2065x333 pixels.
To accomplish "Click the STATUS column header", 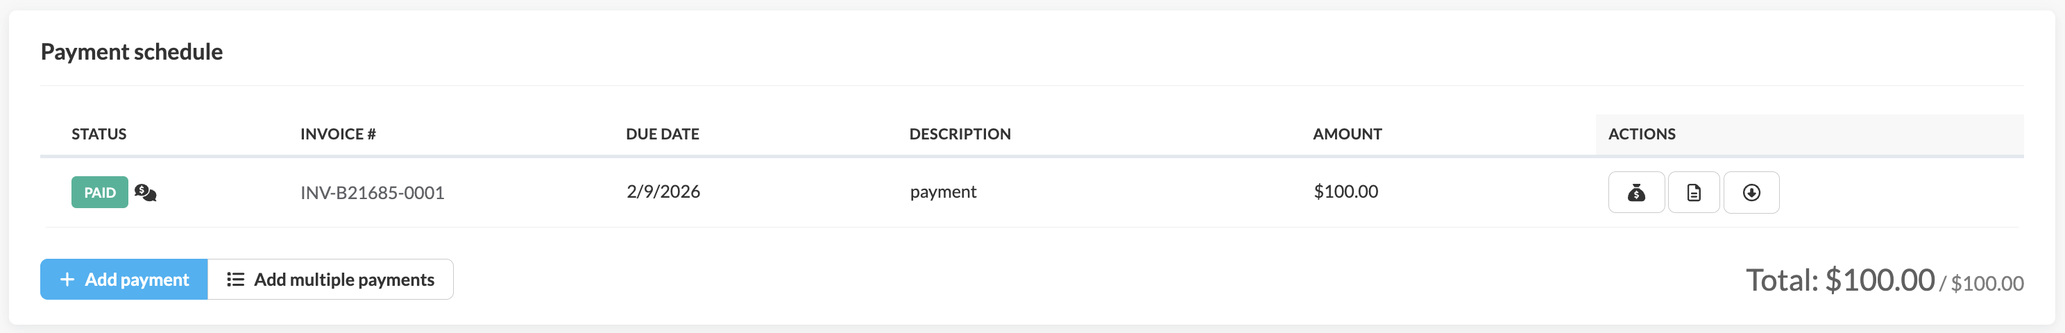I will coord(99,134).
